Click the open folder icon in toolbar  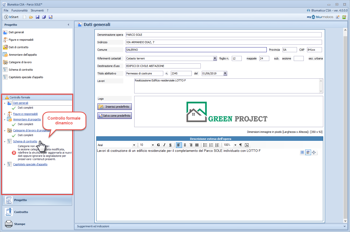[31, 17]
